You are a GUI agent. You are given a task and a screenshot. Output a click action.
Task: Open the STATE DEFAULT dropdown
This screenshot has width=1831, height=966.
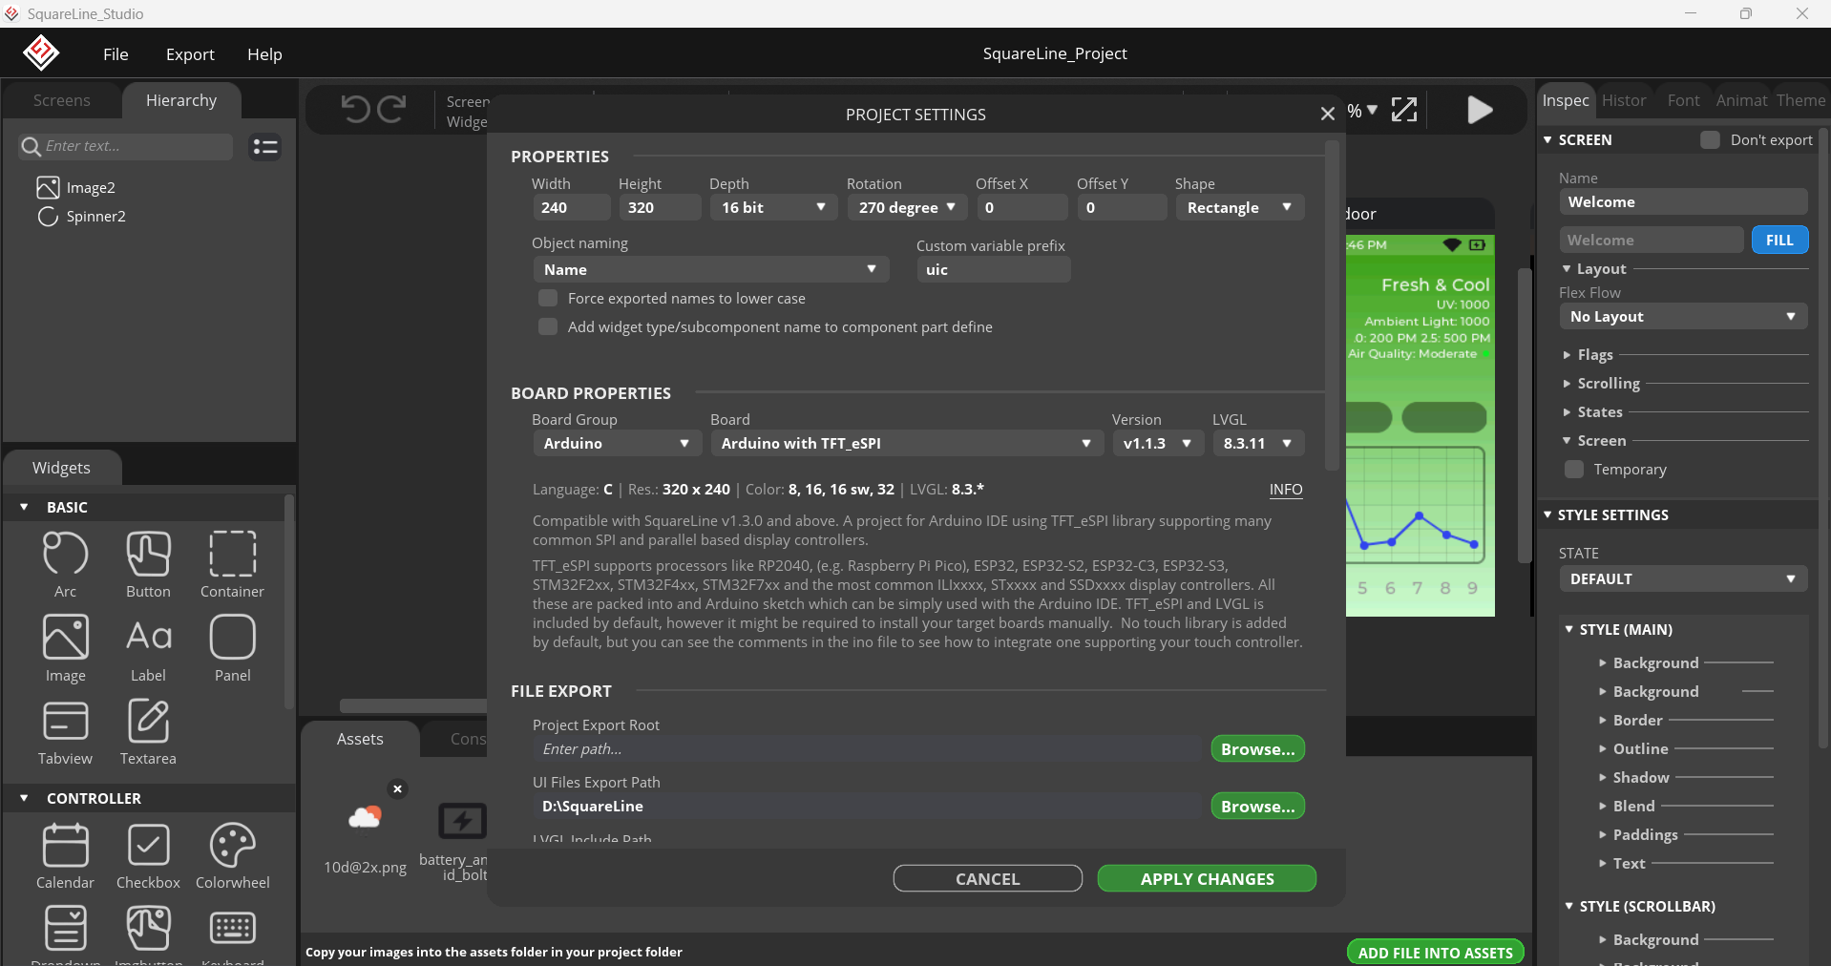pos(1683,578)
